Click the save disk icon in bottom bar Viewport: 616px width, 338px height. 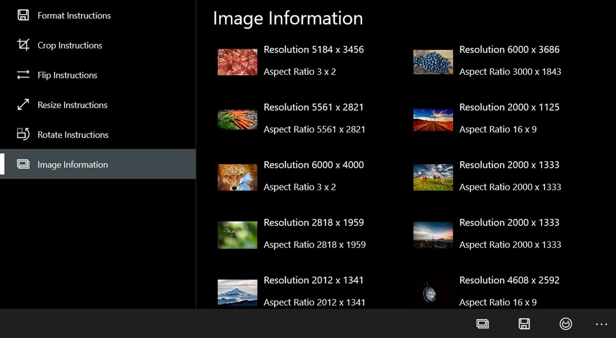524,324
